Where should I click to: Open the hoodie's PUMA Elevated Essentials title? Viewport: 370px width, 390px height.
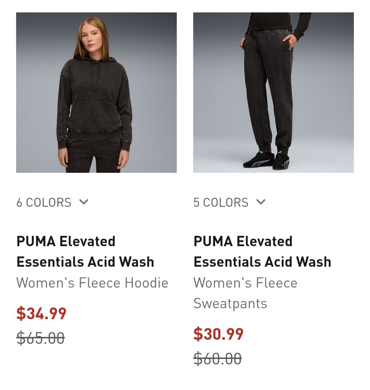click(85, 251)
